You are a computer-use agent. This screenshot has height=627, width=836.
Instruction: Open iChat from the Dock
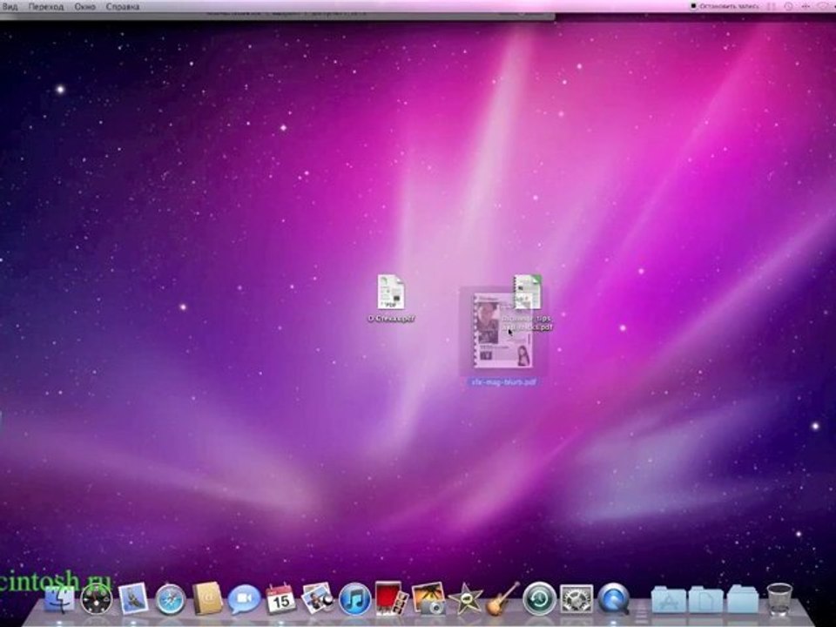244,599
